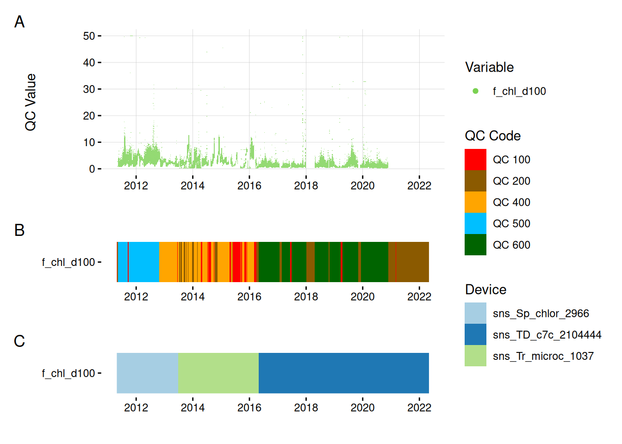Click the orange QC 400 legend swatch
622x444 pixels.
475,202
